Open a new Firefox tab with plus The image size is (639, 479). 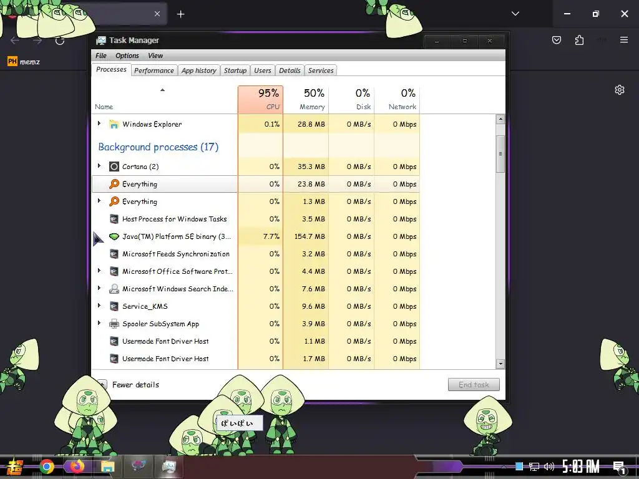(181, 14)
